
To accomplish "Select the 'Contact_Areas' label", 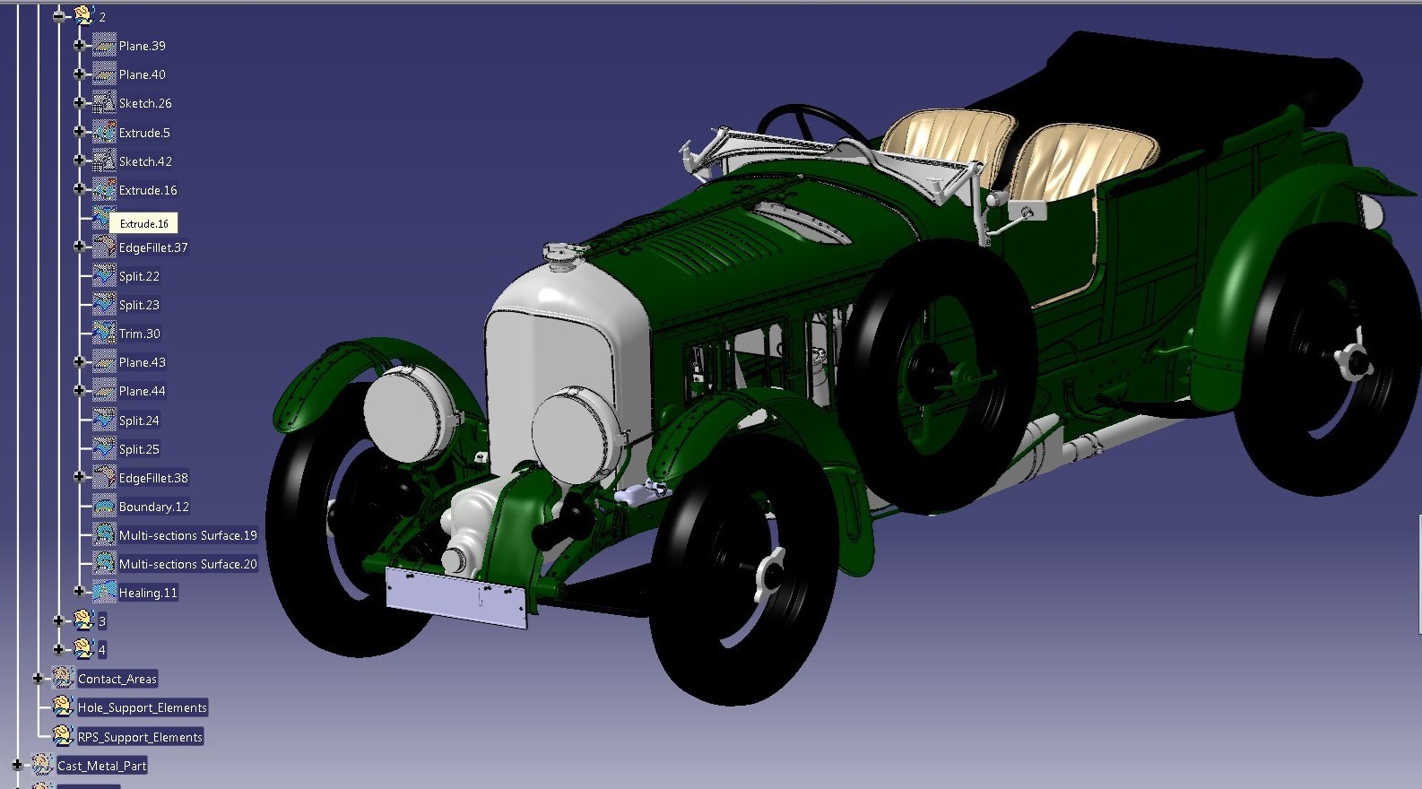I will [117, 679].
